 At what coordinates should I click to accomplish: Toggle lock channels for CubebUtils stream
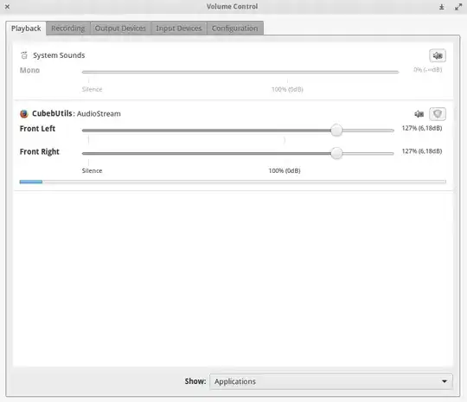click(438, 114)
